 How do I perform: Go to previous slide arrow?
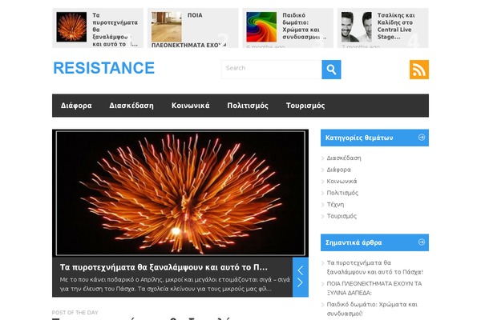pyautogui.click(x=301, y=270)
